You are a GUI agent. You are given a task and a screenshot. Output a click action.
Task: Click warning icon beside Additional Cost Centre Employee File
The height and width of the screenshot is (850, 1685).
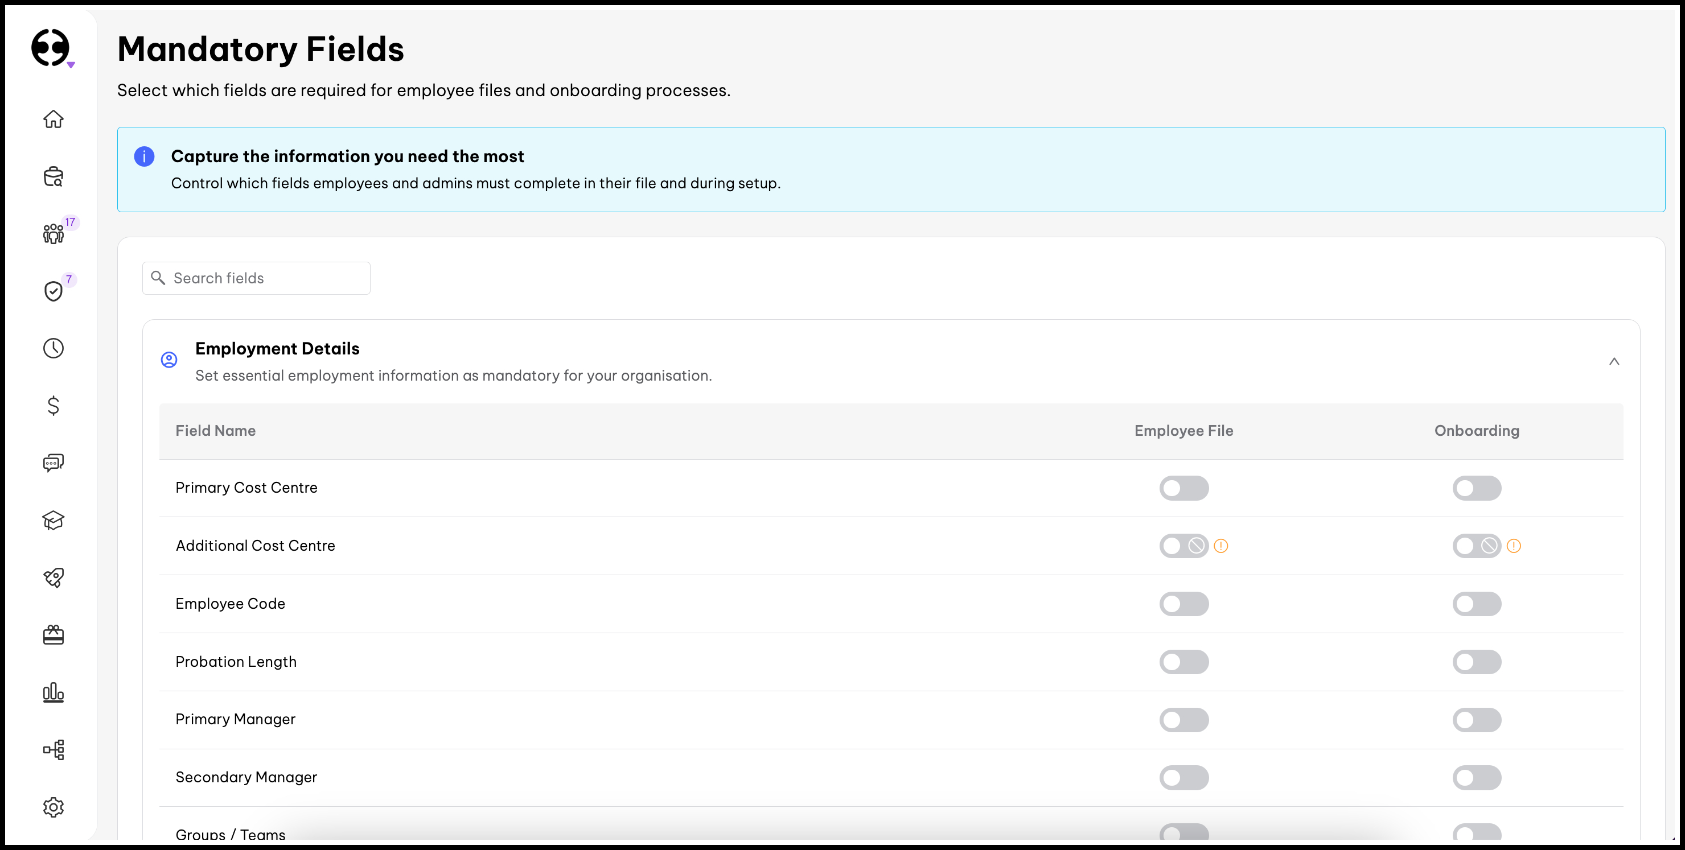(1220, 545)
